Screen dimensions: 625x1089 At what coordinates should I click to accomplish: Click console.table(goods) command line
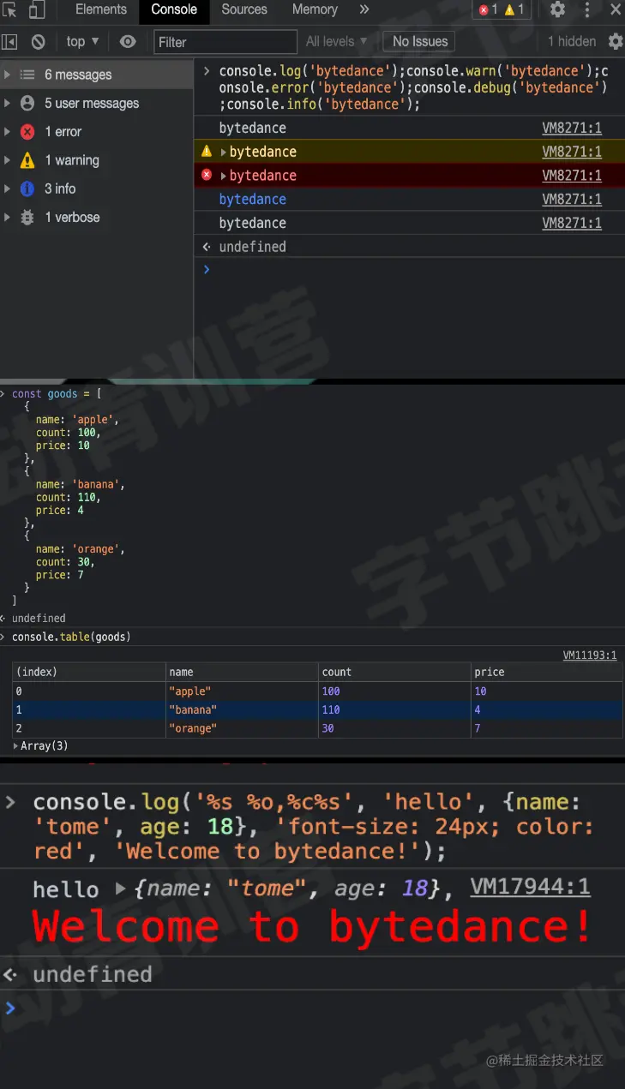tap(71, 637)
